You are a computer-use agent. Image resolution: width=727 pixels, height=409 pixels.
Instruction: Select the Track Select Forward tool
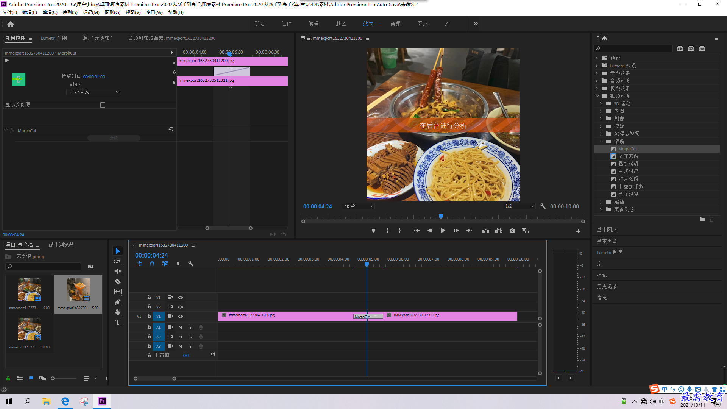(x=118, y=261)
